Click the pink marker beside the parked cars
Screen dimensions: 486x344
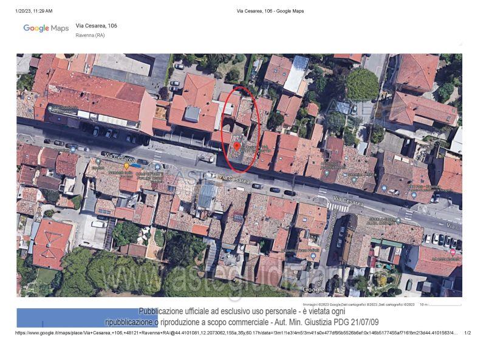(x=452, y=252)
